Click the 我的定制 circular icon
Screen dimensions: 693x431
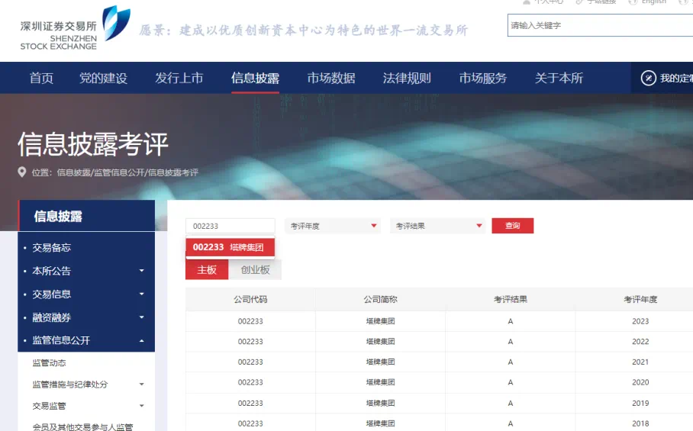click(649, 78)
